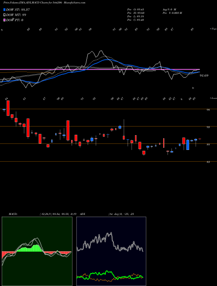This screenshot has height=286, width=217.
Task: Select the 'DOW PT: 0' legend text
Action: point(15,20)
